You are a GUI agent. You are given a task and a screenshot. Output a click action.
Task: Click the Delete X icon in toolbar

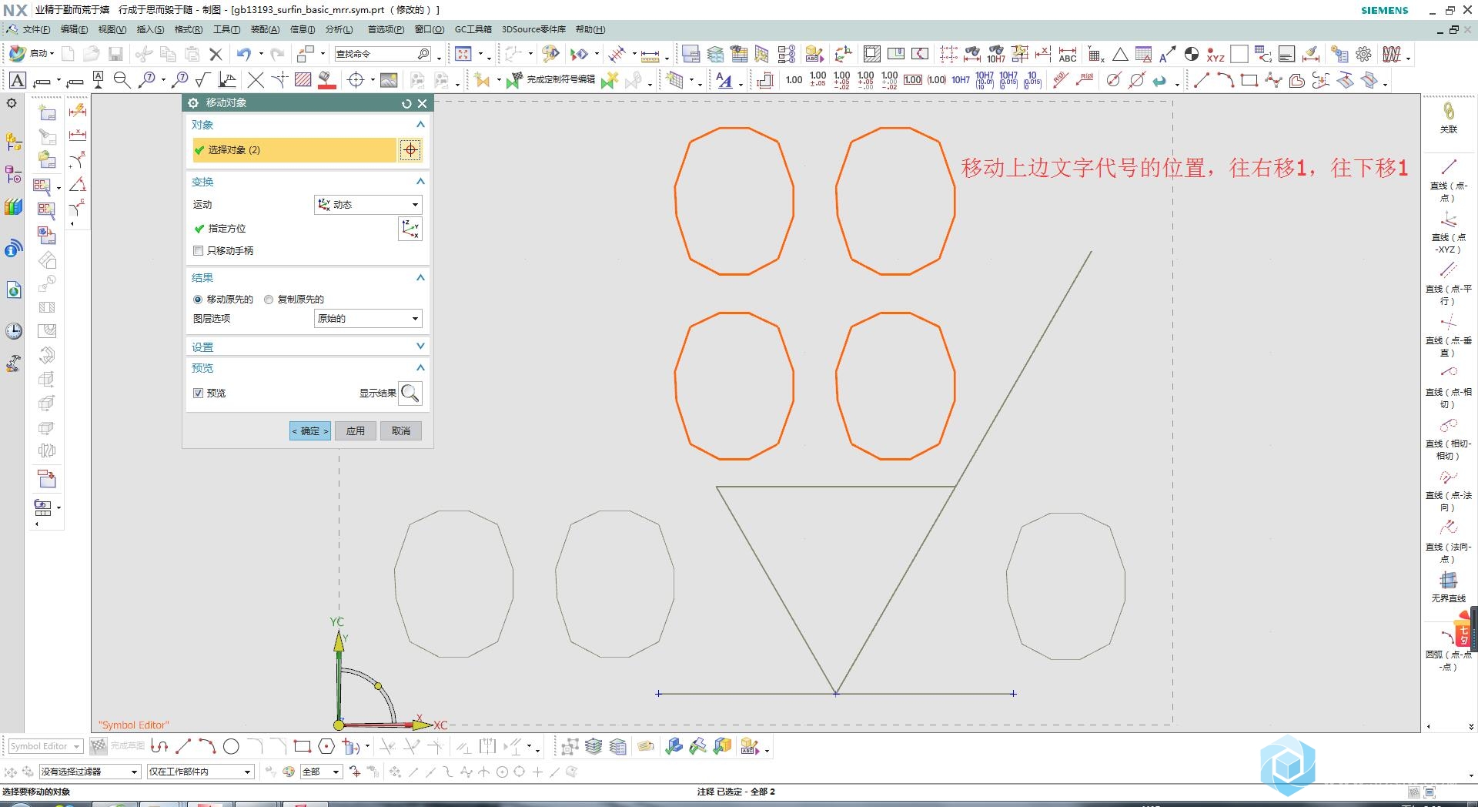coord(216,54)
